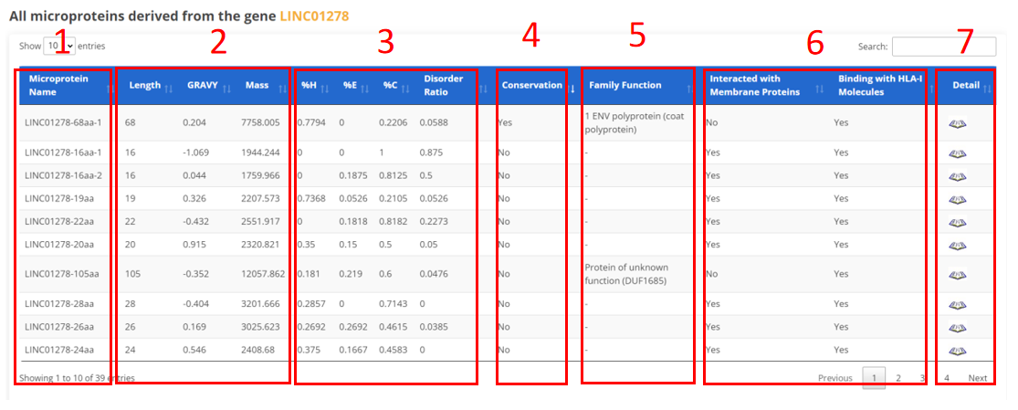
Task: Click the Previous pagination button
Action: click(834, 378)
